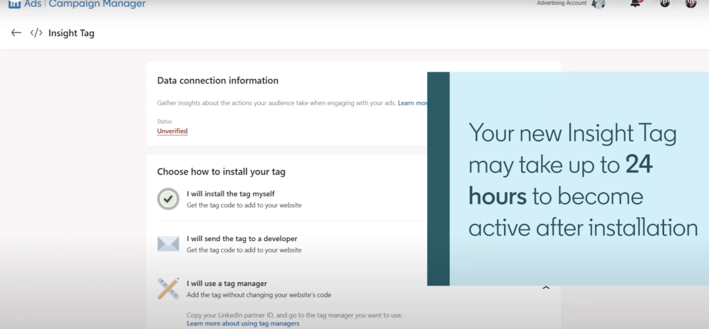Viewport: 709px width, 329px height.
Task: Click the envelope icon for sending tag to developer
Action: [x=168, y=244]
